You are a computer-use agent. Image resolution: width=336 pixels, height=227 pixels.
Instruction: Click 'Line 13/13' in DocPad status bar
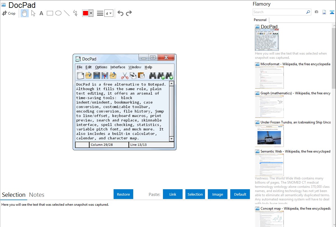click(139, 145)
